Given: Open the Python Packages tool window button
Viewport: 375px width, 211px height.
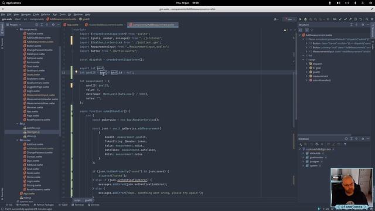Looking at the screenshot, I should pos(44,205).
